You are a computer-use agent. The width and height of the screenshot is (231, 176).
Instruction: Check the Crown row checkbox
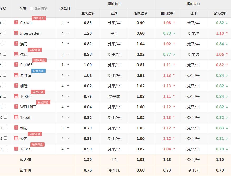(x=5, y=22)
